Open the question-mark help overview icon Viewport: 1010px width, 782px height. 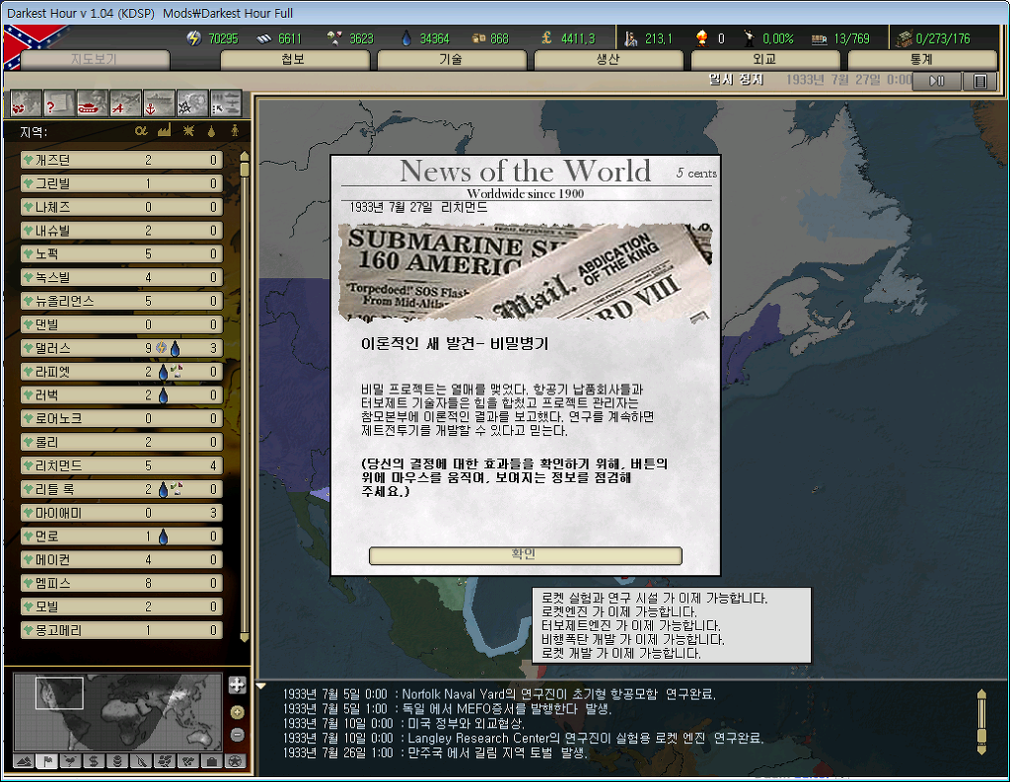(x=59, y=104)
